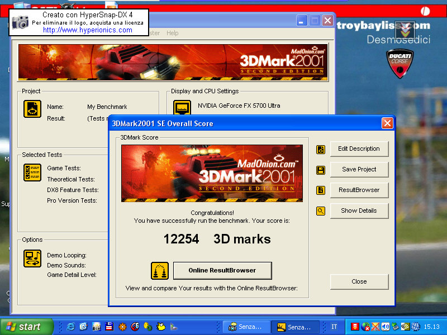Screen dimensions: 447x335
Task: Click the Outlook Express quick launch icon
Action: point(83,327)
